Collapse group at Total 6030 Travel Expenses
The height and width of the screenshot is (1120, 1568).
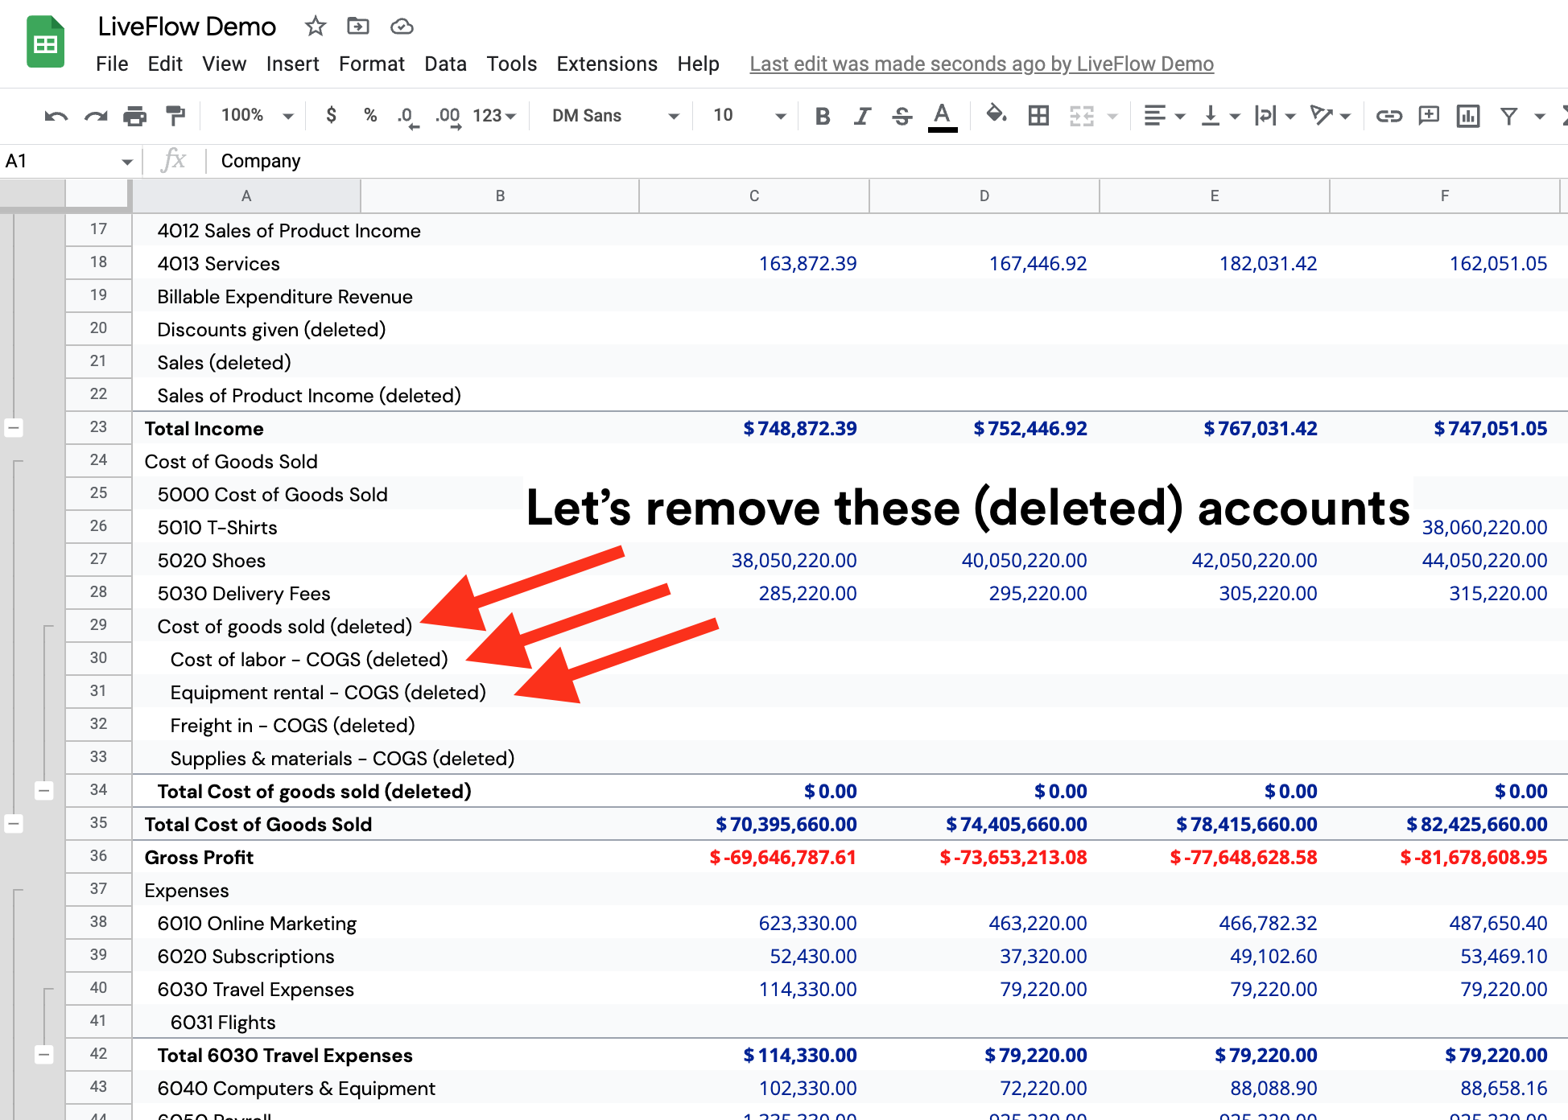coord(44,1055)
